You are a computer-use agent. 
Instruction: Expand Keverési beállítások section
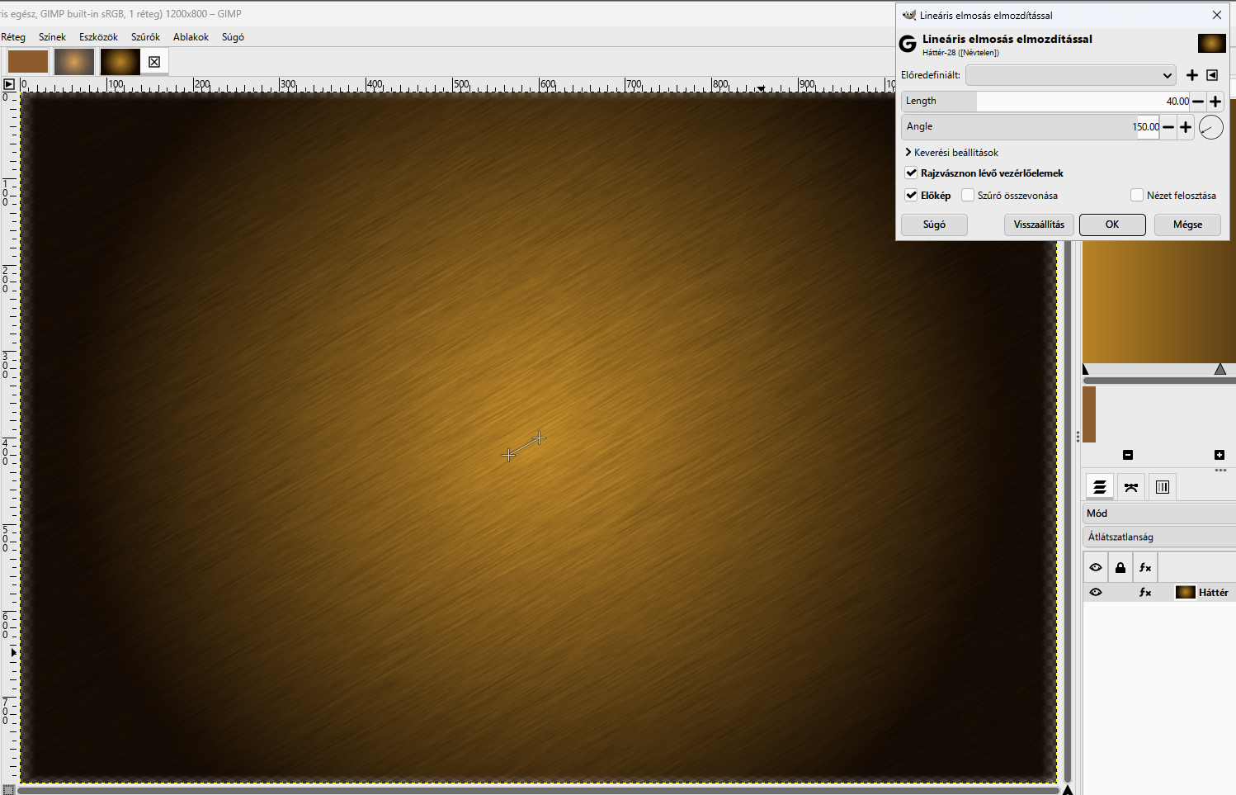coord(952,153)
